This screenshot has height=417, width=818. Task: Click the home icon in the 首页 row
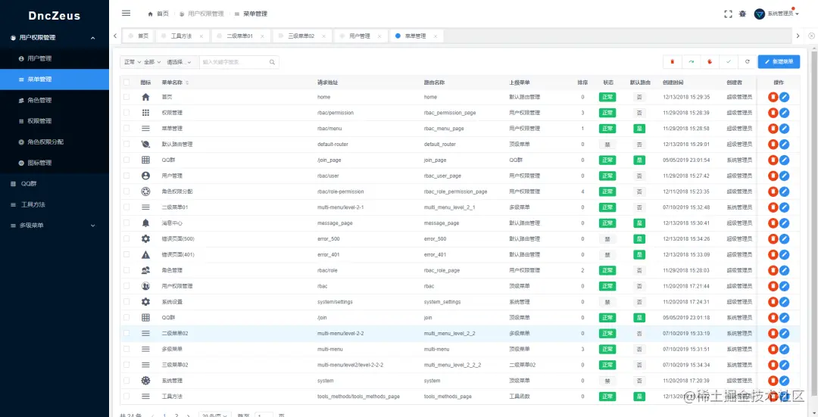[x=145, y=97]
